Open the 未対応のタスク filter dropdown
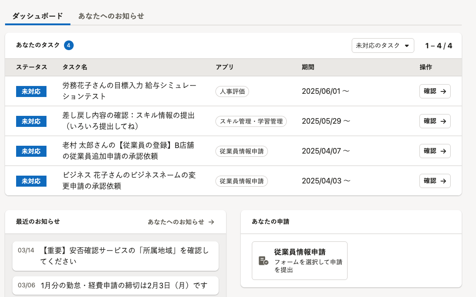Image resolution: width=476 pixels, height=297 pixels. (x=383, y=46)
